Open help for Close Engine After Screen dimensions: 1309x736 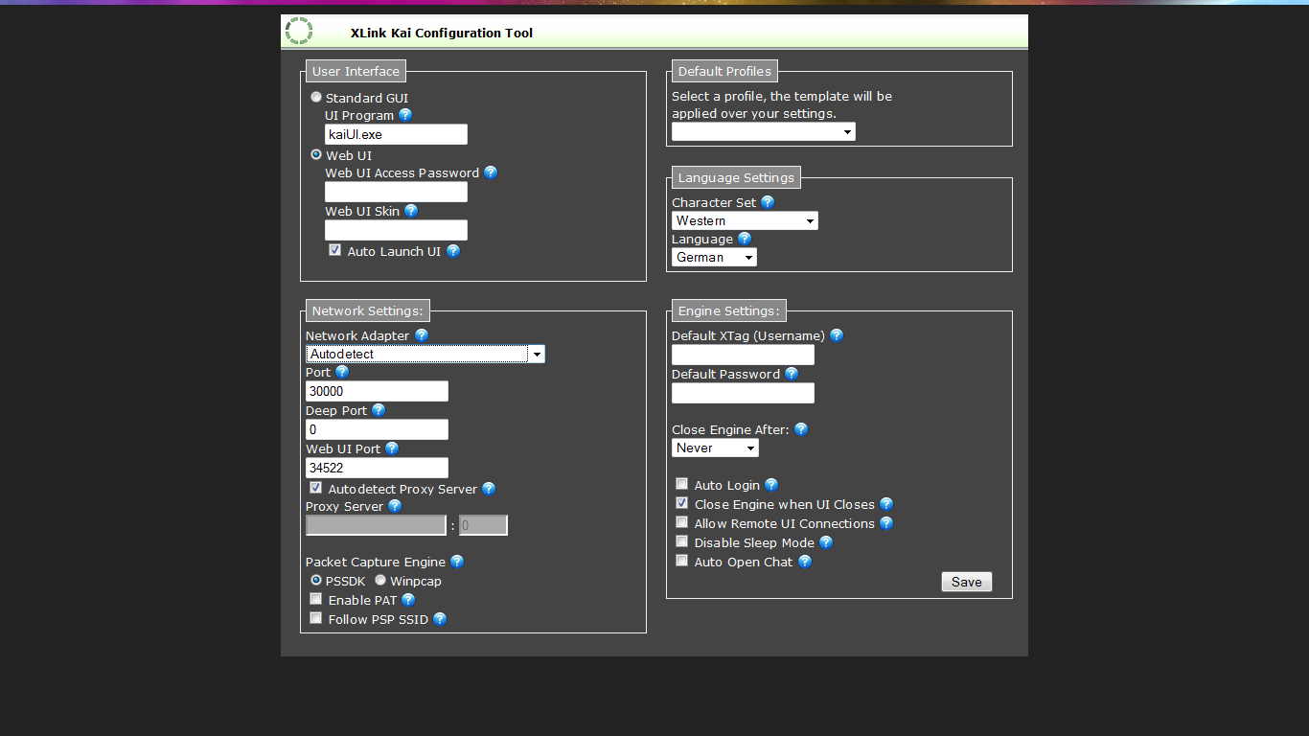pos(801,429)
